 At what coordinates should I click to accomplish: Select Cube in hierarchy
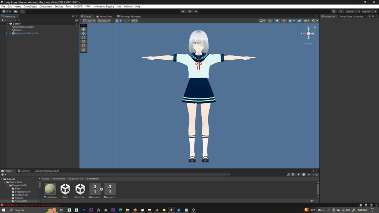(x=18, y=30)
